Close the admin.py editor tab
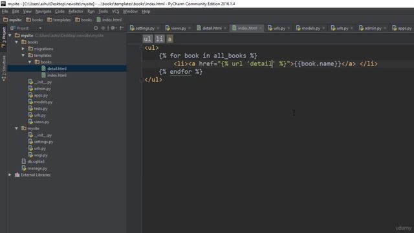 pyautogui.click(x=385, y=28)
